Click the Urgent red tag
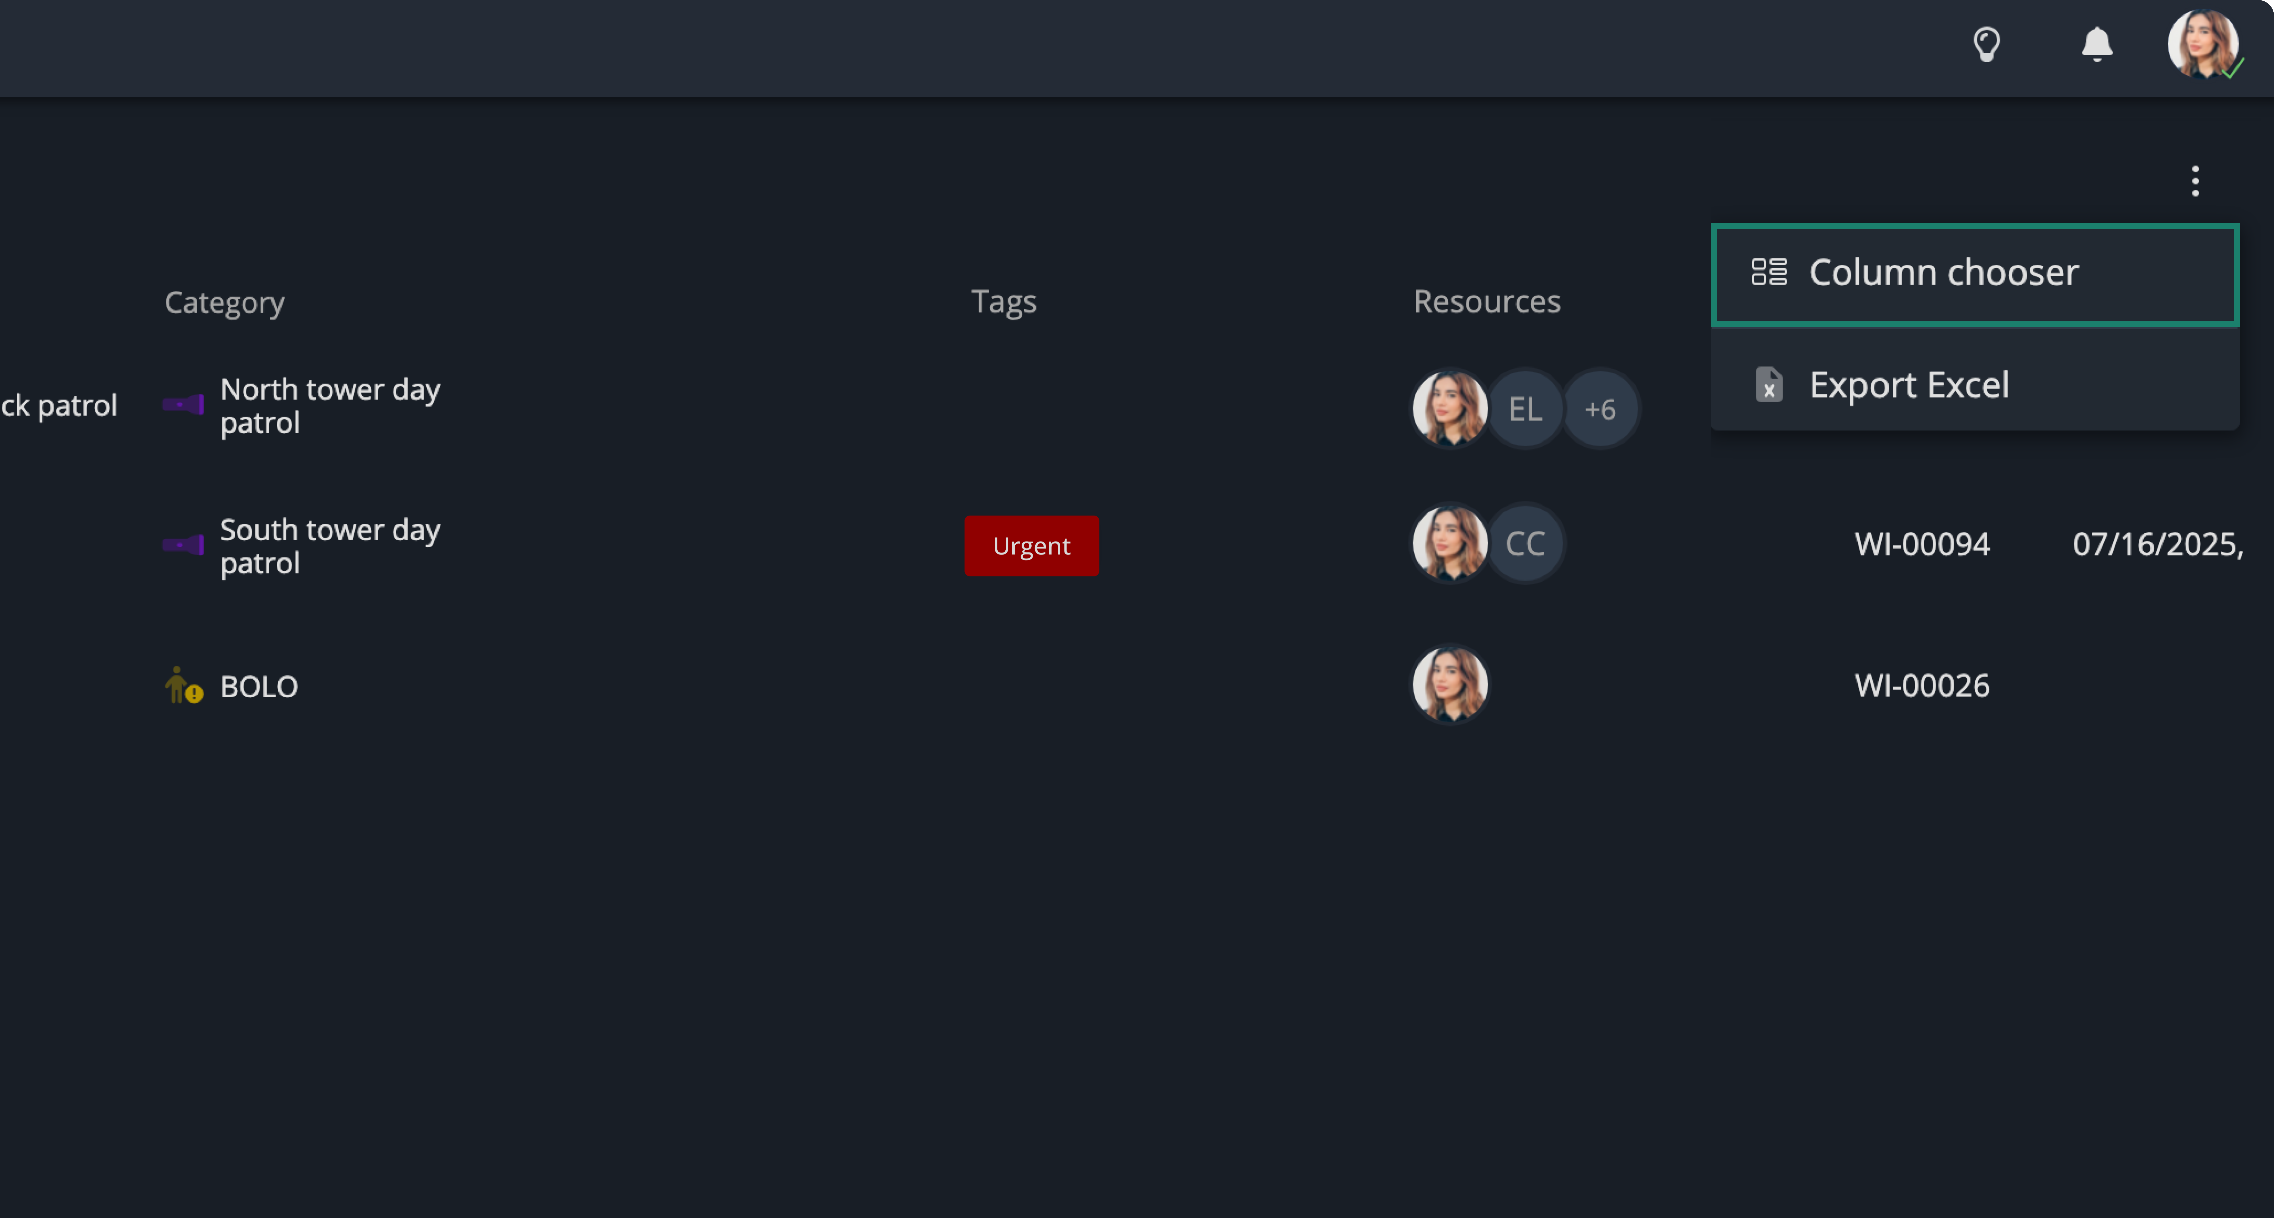 pos(1031,546)
